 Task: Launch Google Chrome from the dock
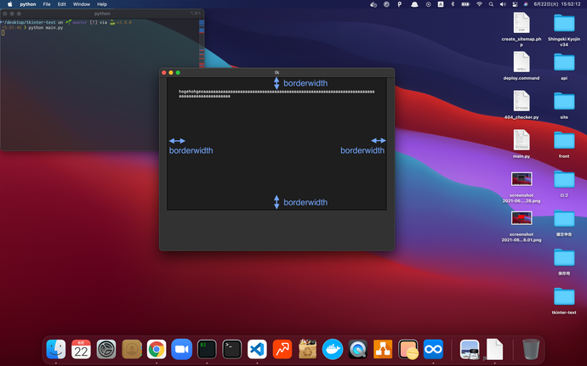[157, 349]
